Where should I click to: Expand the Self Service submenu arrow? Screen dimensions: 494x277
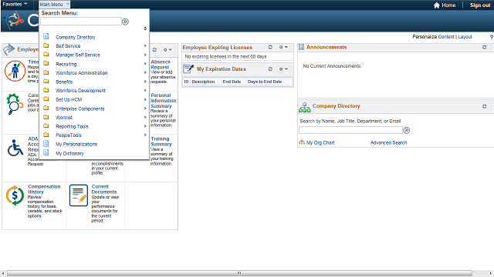pos(145,45)
